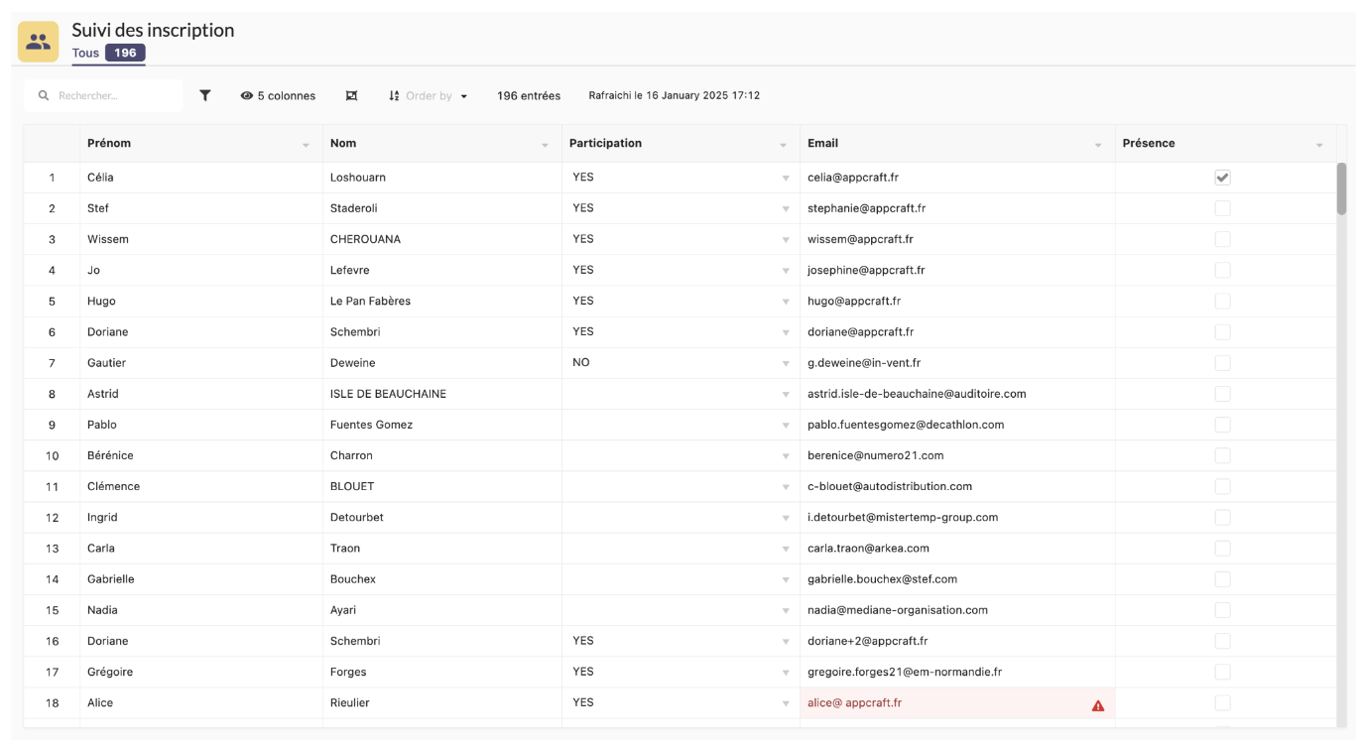Click red warning icon on alice email
1363x748 pixels.
point(1097,705)
